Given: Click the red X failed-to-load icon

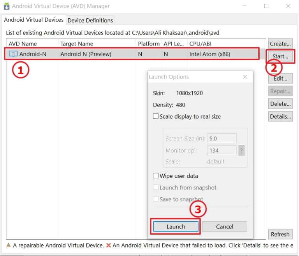Looking at the screenshot, I should [x=108, y=245].
